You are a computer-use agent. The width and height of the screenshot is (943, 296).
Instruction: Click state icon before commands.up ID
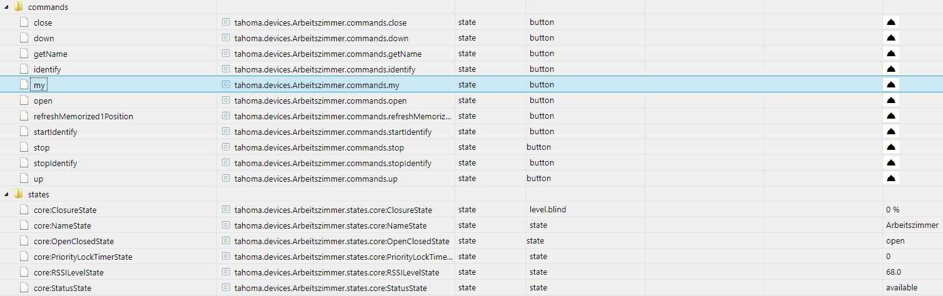click(226, 178)
